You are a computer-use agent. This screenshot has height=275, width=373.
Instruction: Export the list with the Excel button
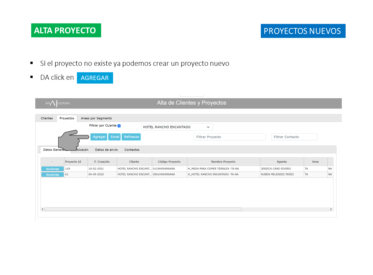coord(115,137)
